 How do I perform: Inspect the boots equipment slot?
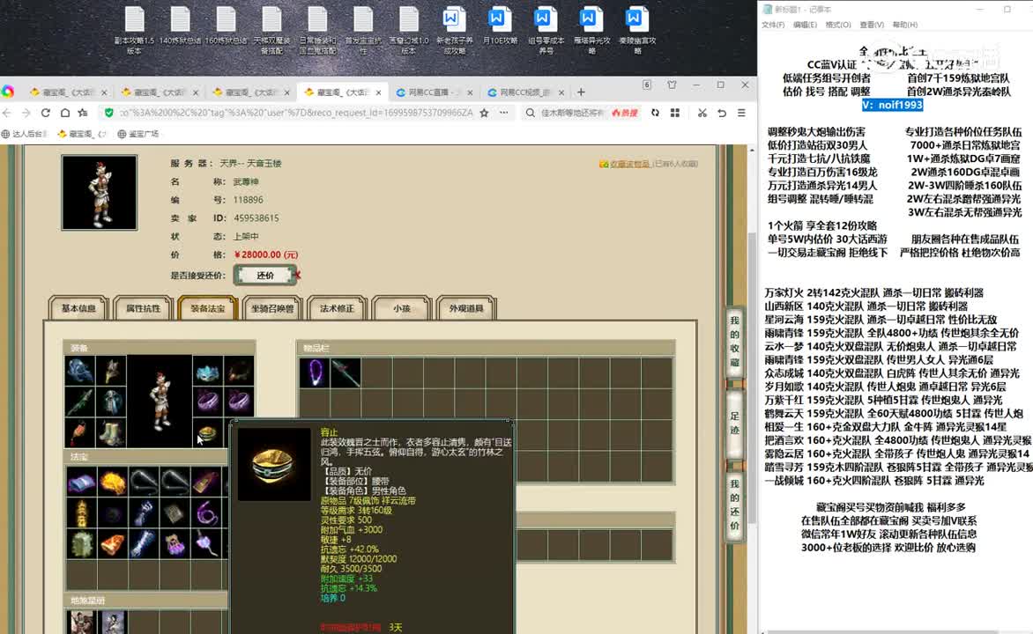tap(111, 433)
